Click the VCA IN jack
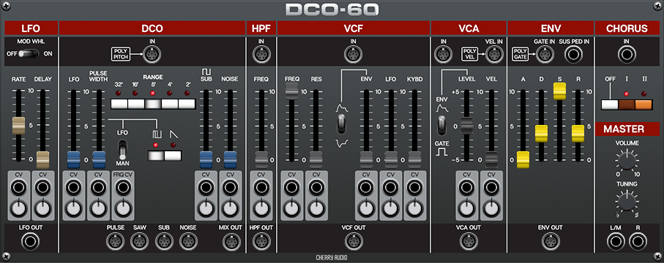 [444, 55]
